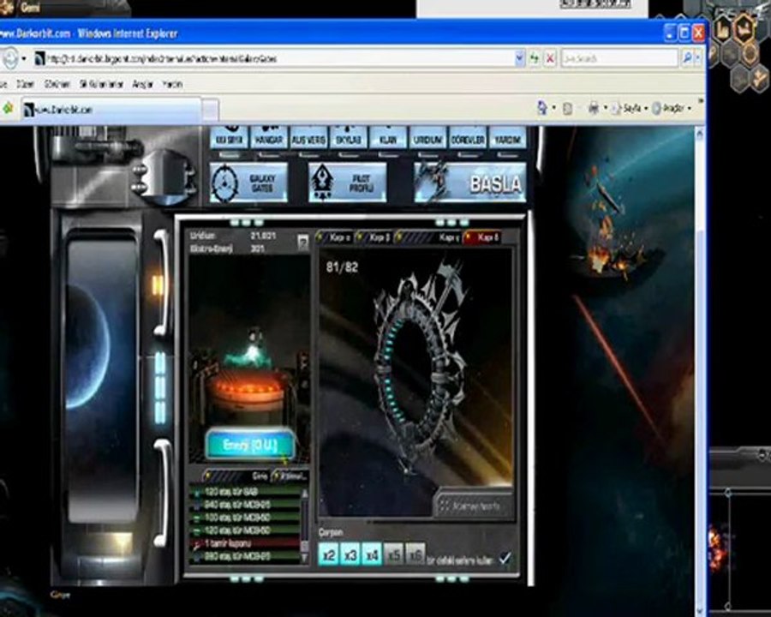Click the Pilot Profili emblem icon
The height and width of the screenshot is (617, 771).
[x=322, y=183]
